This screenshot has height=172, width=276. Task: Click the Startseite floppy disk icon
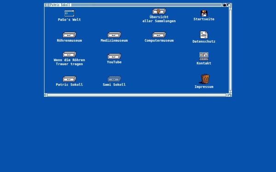point(204,13)
